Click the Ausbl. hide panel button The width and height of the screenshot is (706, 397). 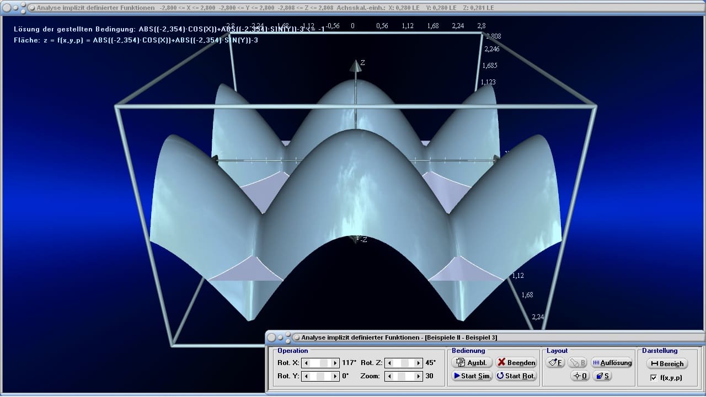click(472, 362)
